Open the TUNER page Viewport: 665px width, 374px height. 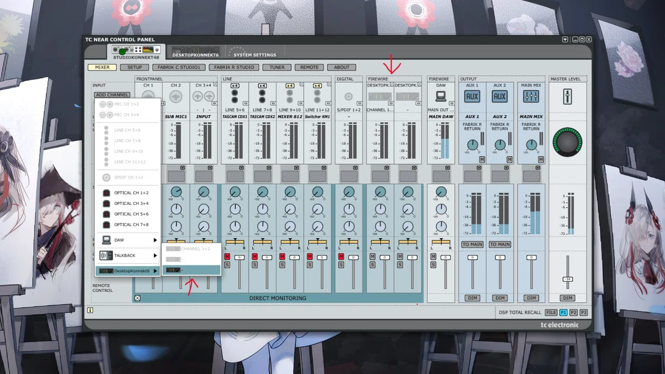click(x=277, y=67)
